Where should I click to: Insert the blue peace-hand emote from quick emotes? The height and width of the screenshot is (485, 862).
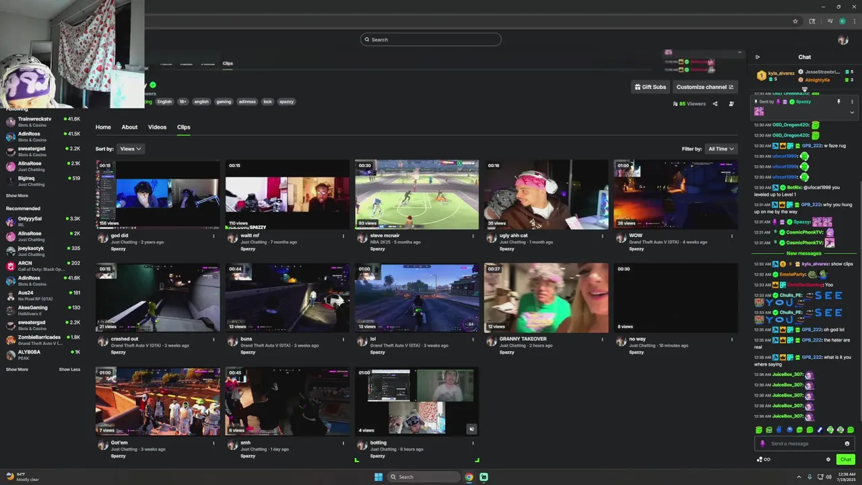(779, 430)
